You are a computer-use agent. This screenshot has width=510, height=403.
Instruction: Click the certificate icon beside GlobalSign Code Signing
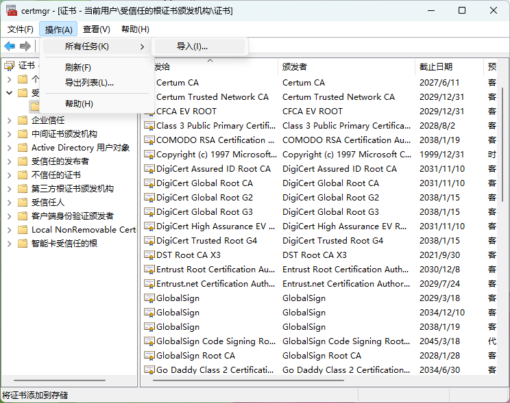[x=149, y=341]
